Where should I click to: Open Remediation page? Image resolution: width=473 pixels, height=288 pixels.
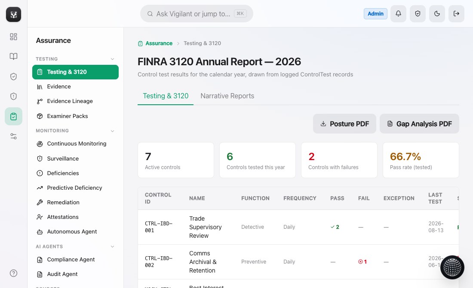(75, 203)
